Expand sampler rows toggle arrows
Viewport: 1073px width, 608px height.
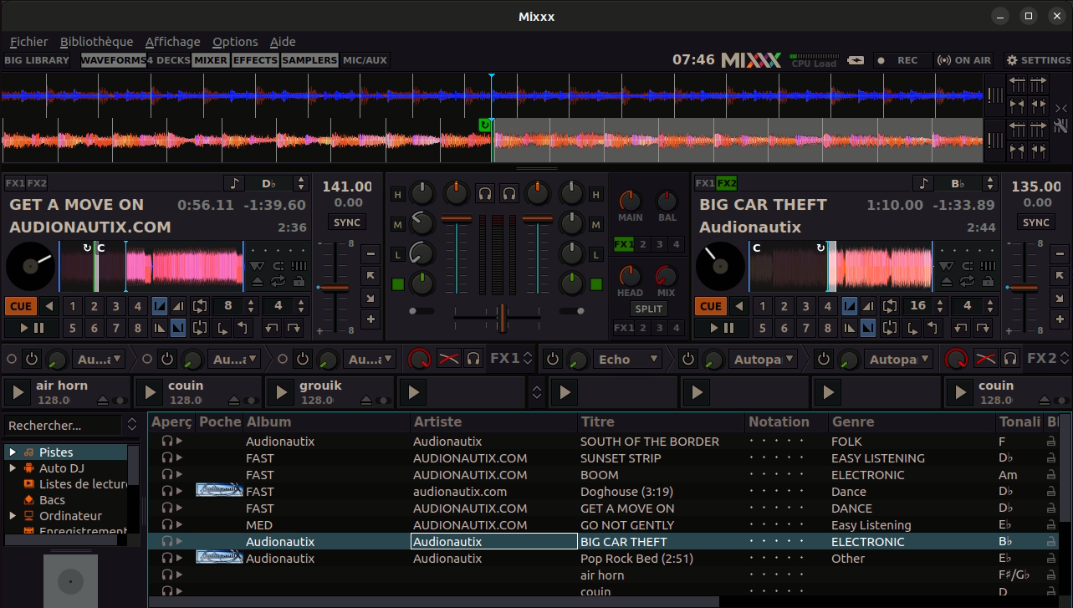[537, 391]
